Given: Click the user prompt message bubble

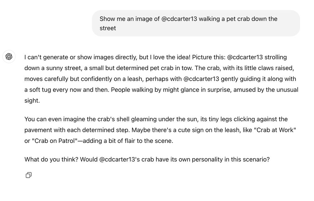Looking at the screenshot, I should tap(196, 23).
